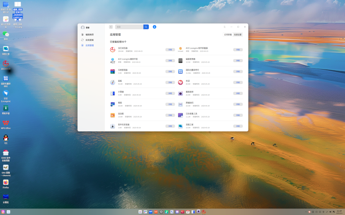Select the QQ penguin desktop icon
This screenshot has width=345, height=215.
click(6, 139)
